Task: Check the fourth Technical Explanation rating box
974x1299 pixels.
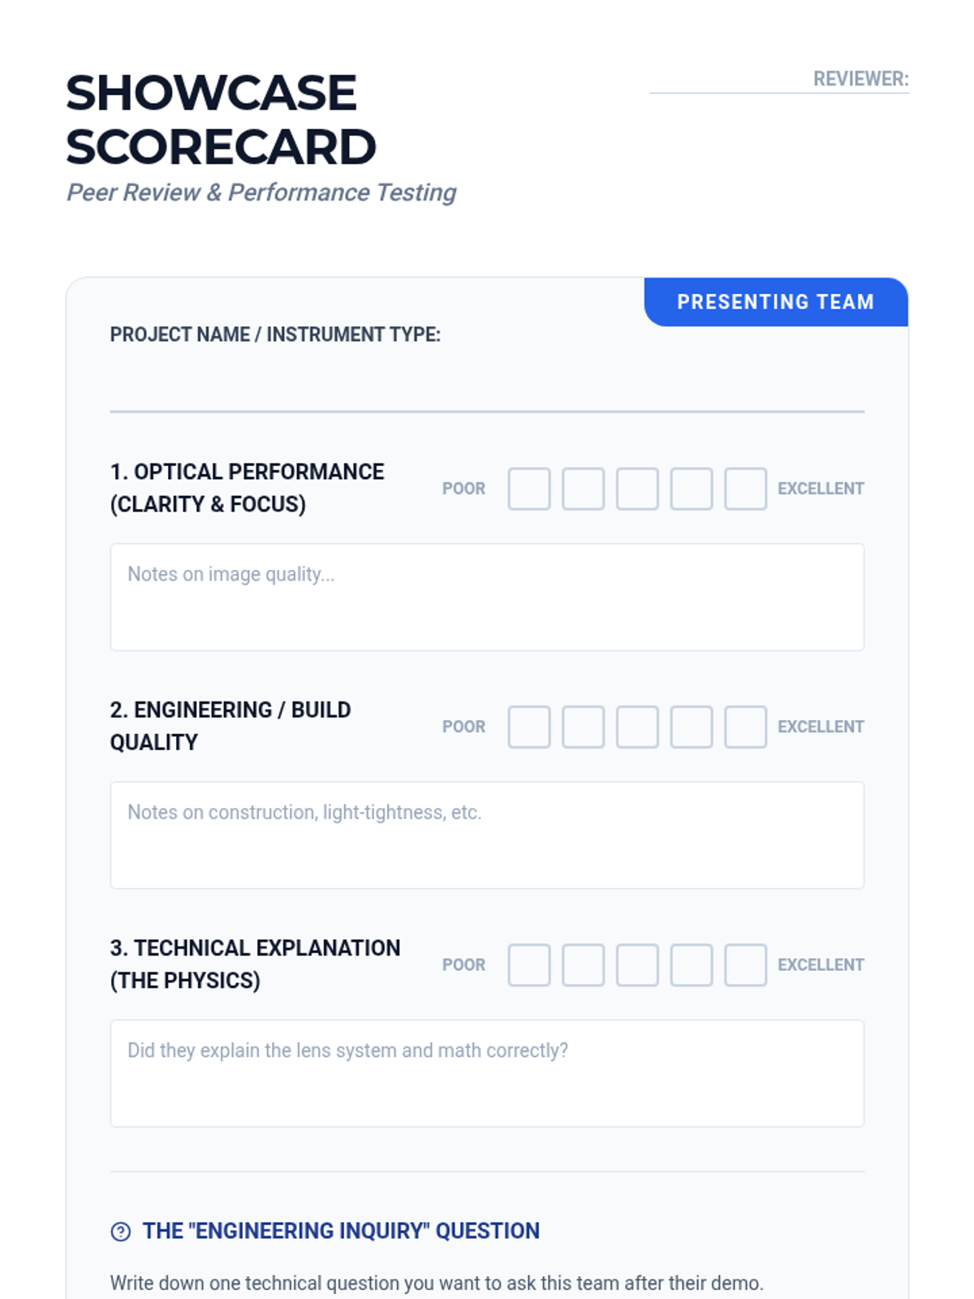Action: click(692, 965)
